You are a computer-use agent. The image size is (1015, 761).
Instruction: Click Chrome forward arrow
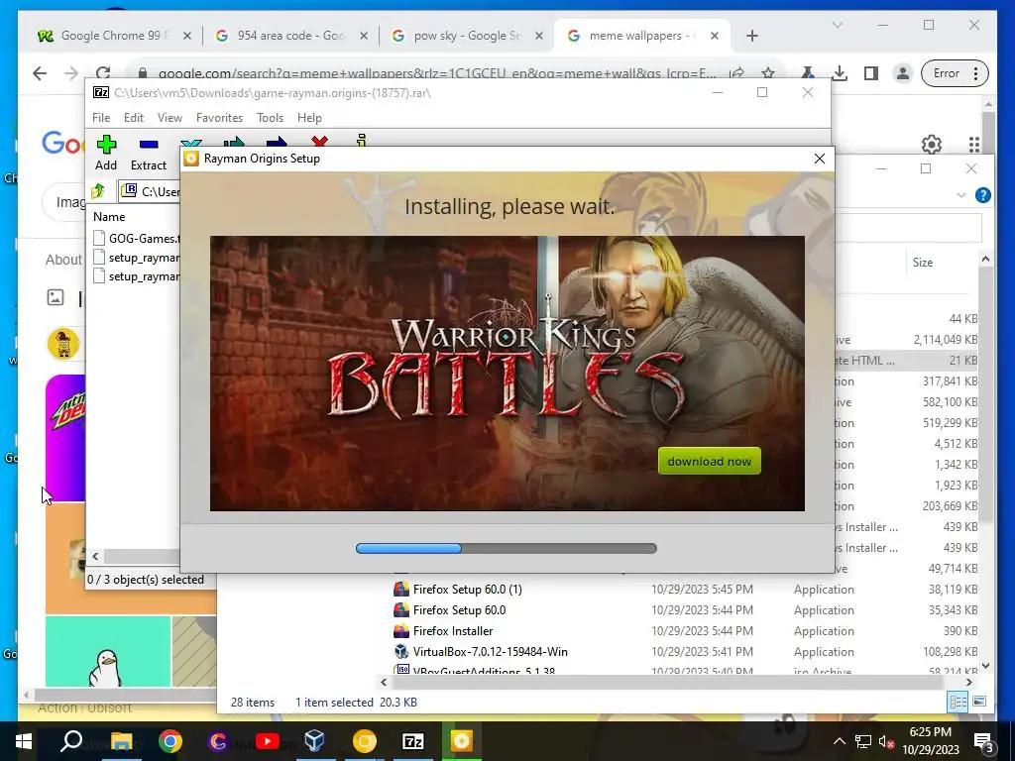coord(71,73)
